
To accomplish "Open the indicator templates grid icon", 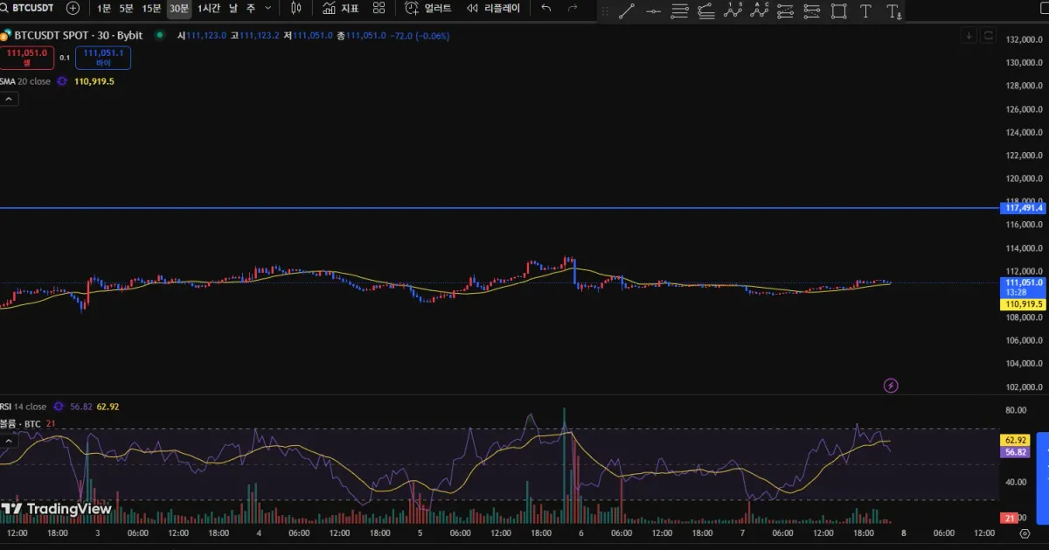I will point(379,9).
